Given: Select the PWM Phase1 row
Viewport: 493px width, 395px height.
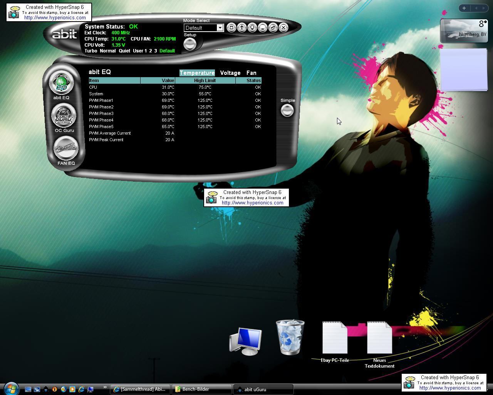Looking at the screenshot, I should (x=175, y=100).
